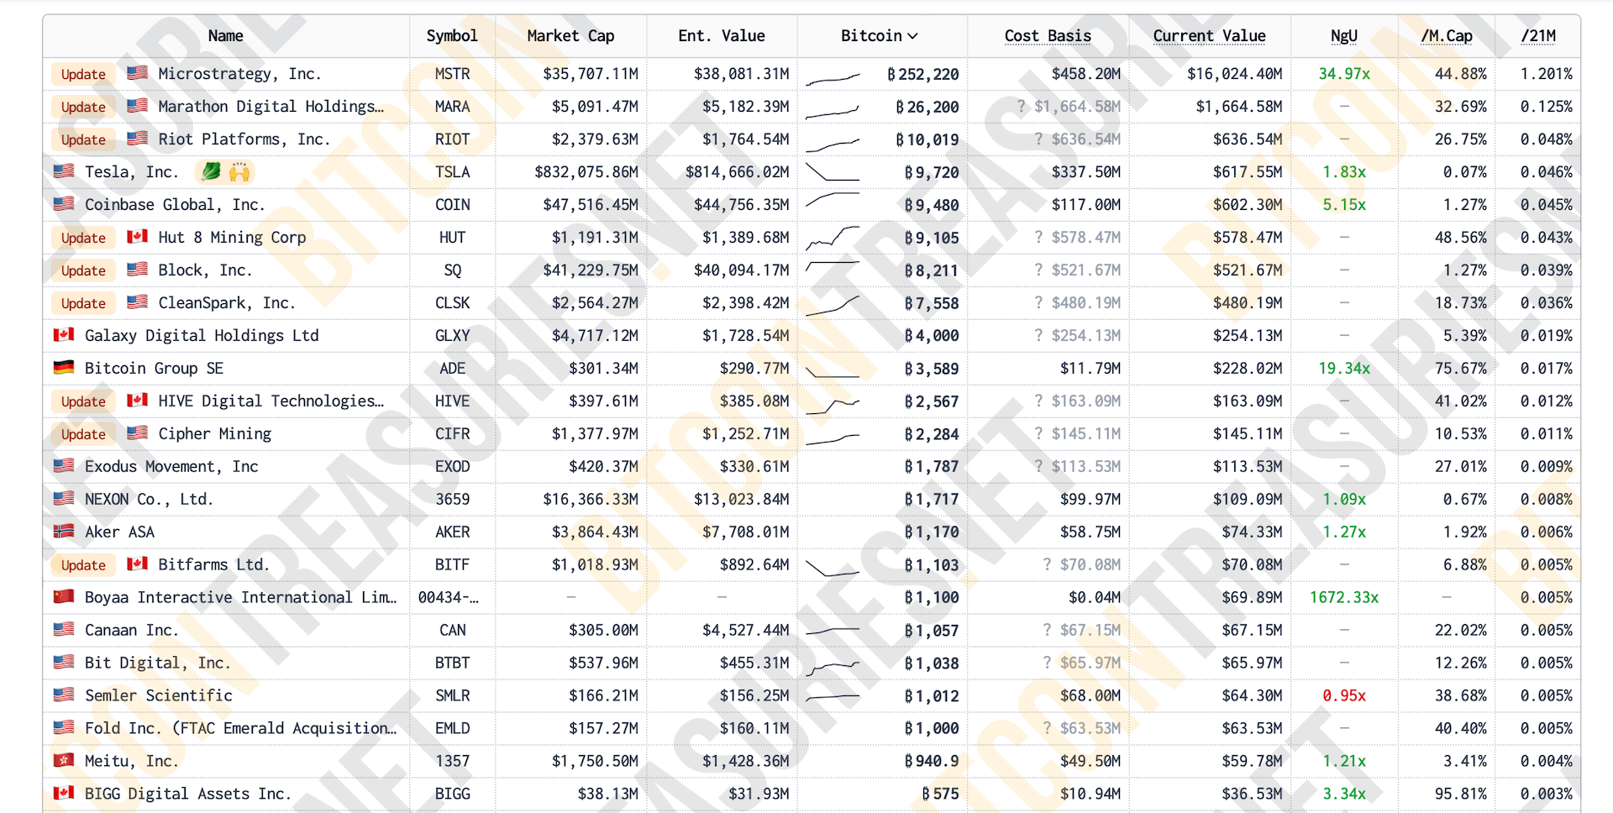Image resolution: width=1613 pixels, height=813 pixels.
Task: Click the Canadian flag beside Bitfarms Ltd.
Action: click(137, 564)
